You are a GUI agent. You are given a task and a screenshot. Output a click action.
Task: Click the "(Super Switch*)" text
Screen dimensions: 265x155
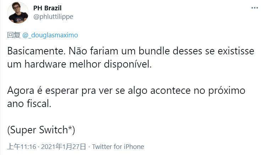[x=41, y=130]
